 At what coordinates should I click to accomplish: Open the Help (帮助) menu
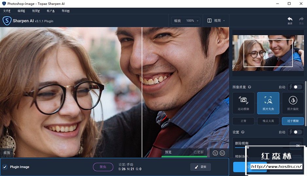click(65, 11)
